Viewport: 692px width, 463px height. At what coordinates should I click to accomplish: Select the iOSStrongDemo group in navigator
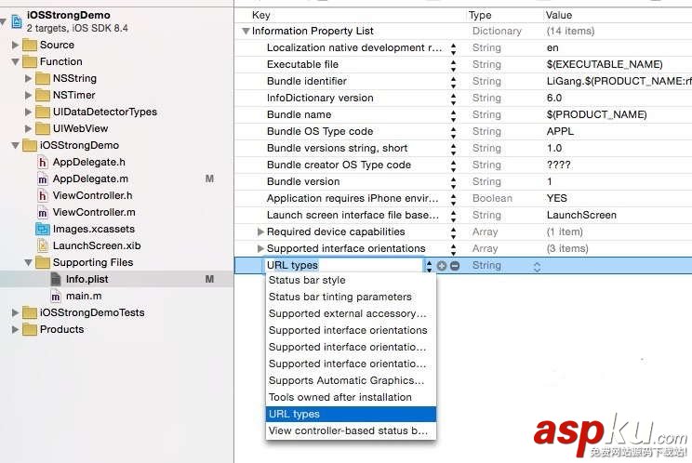click(x=79, y=146)
